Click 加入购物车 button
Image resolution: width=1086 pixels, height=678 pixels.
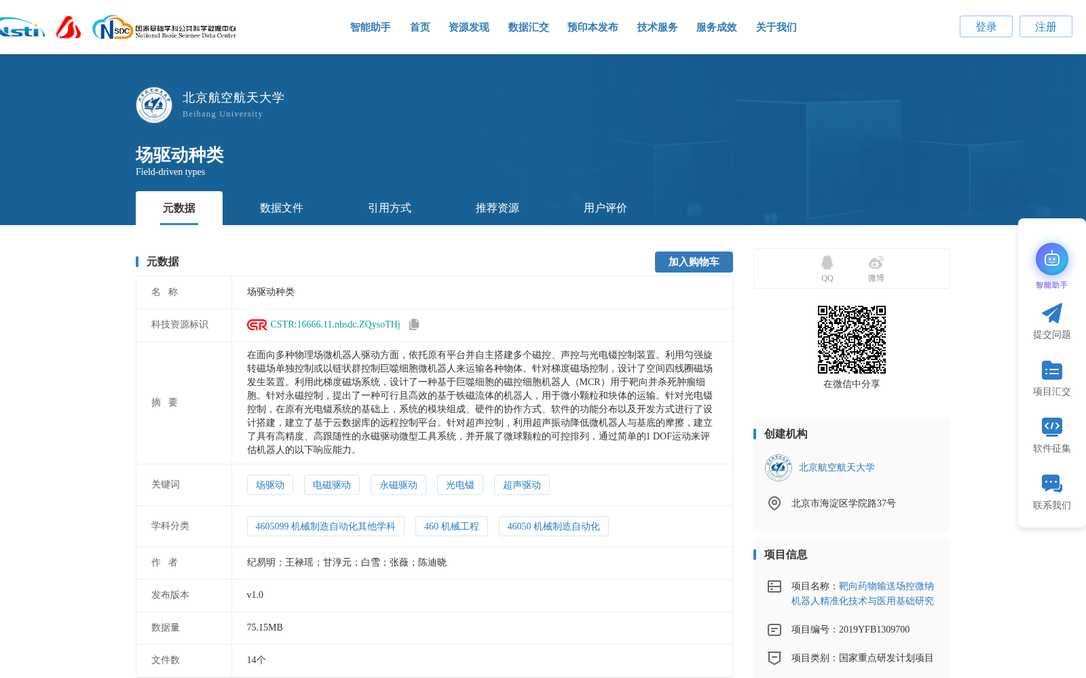(694, 262)
